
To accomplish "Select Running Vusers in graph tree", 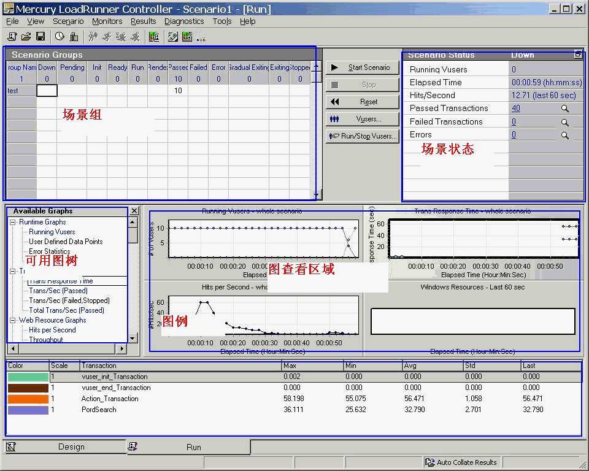I will click(52, 232).
